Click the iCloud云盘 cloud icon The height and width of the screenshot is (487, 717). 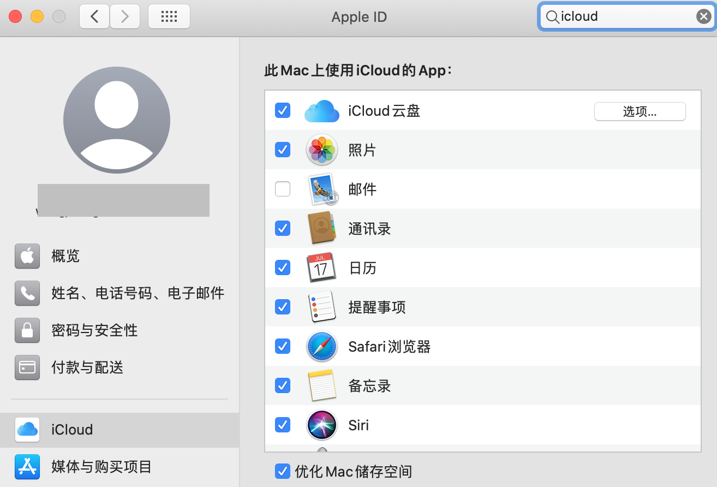click(321, 110)
